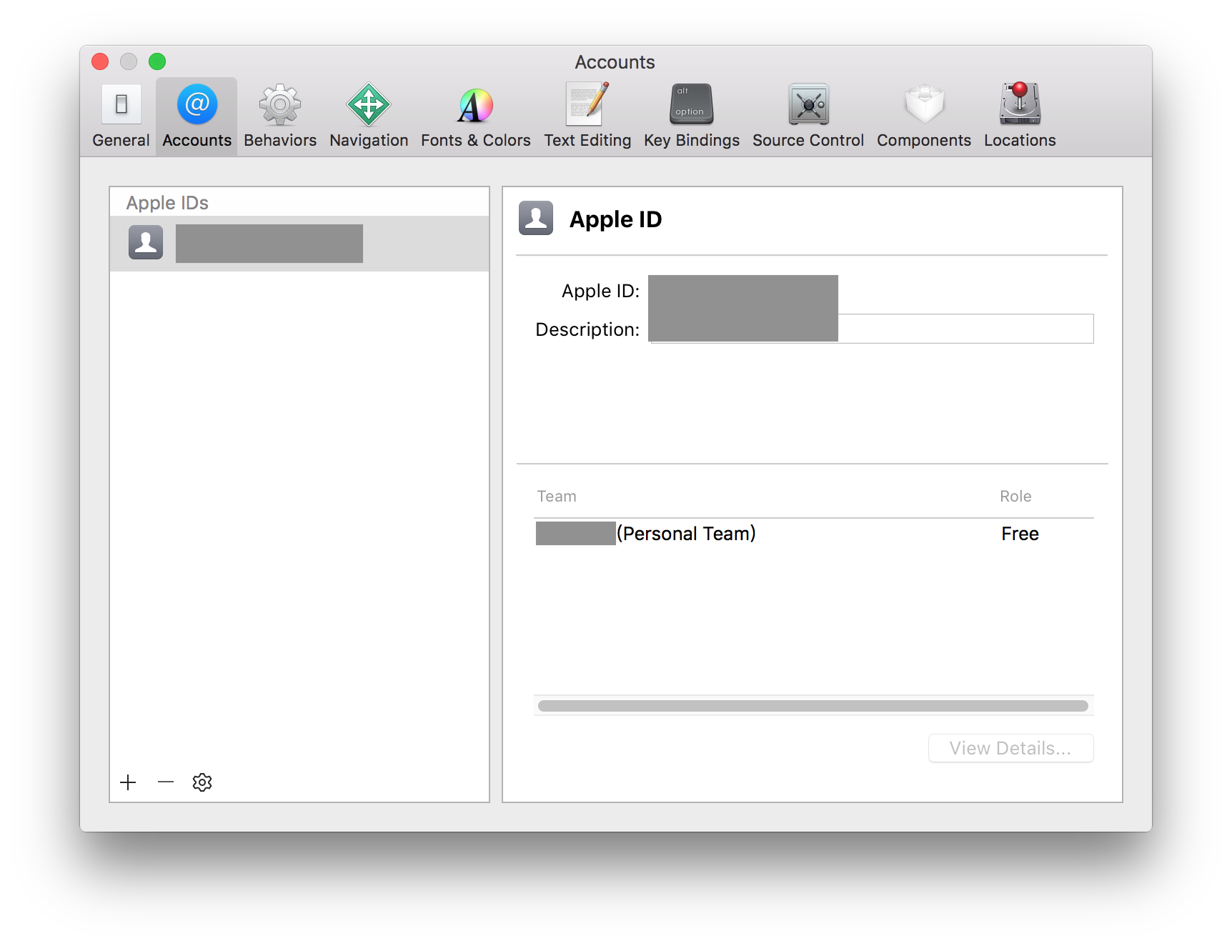Viewport: 1232px width, 946px height.
Task: Click the Role column header
Action: tap(1014, 495)
